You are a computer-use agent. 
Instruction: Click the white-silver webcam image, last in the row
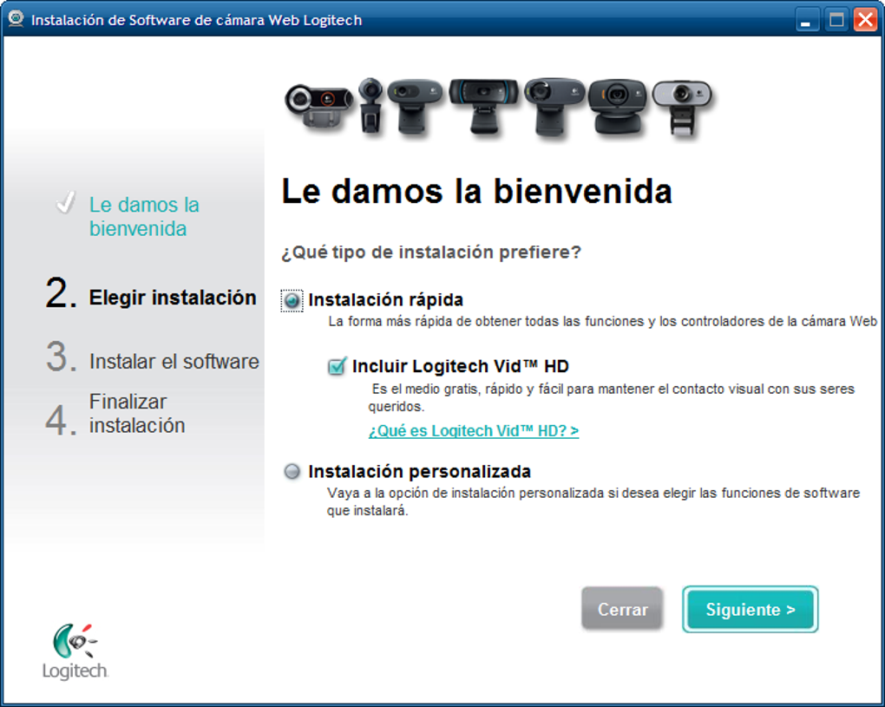click(682, 108)
